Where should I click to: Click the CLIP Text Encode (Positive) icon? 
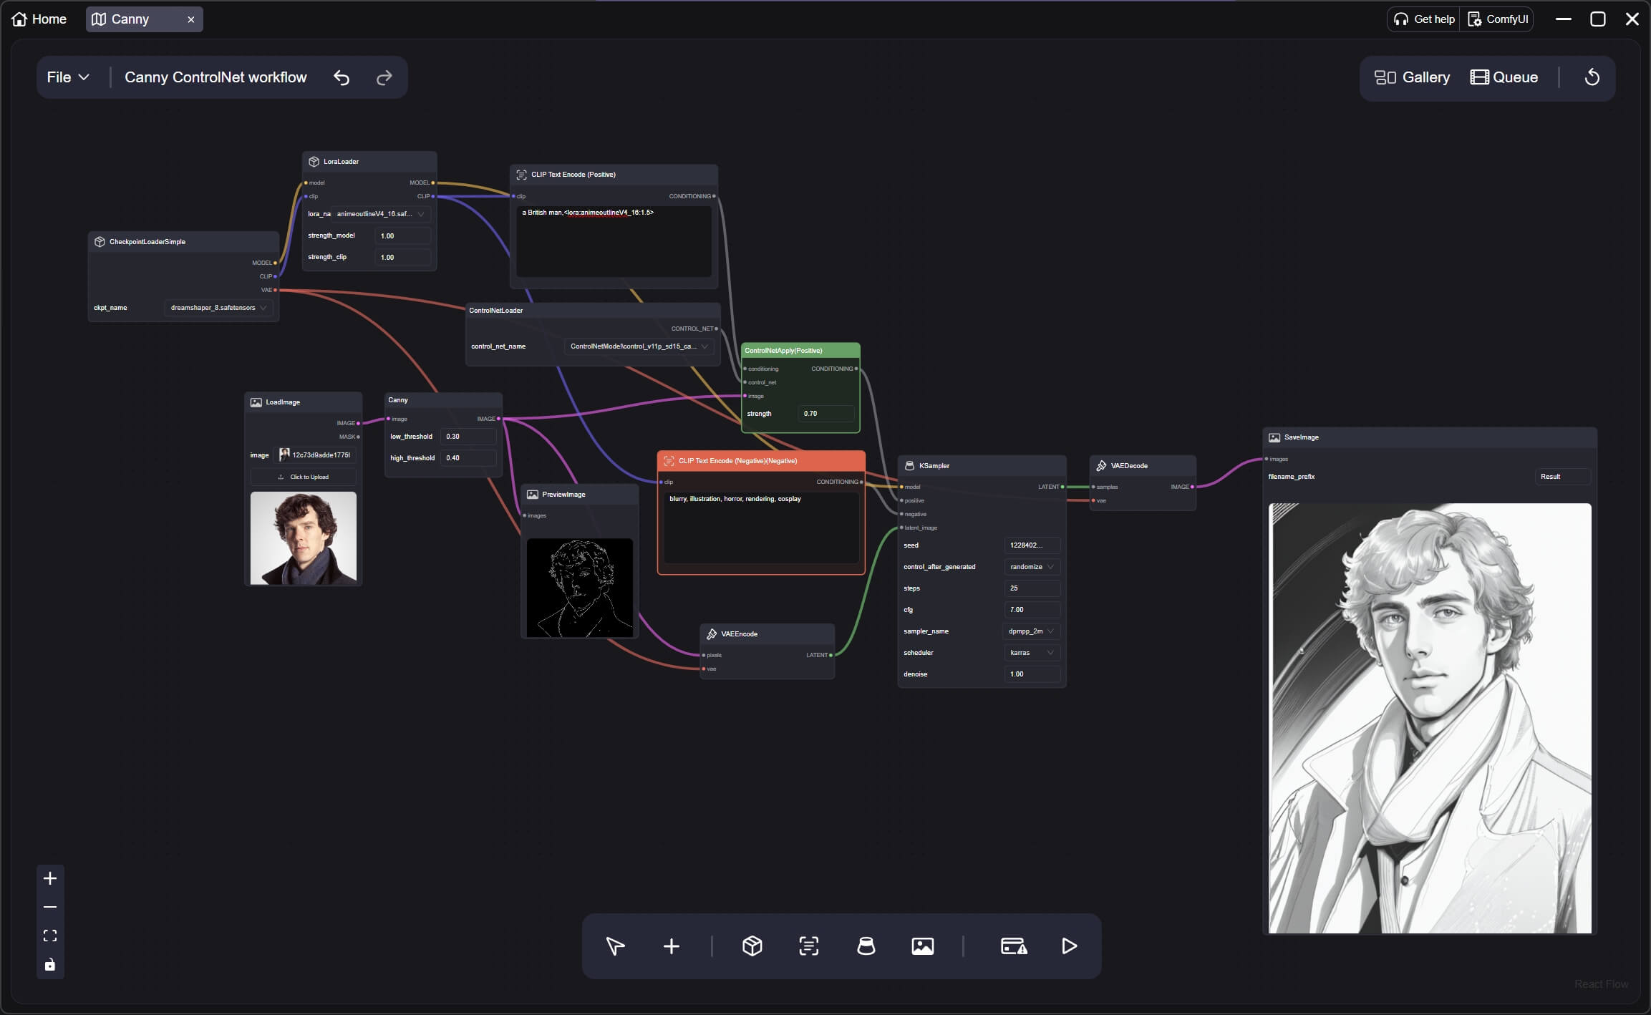521,175
